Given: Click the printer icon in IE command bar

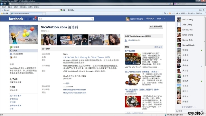Looking at the screenshot, I should (177, 13).
